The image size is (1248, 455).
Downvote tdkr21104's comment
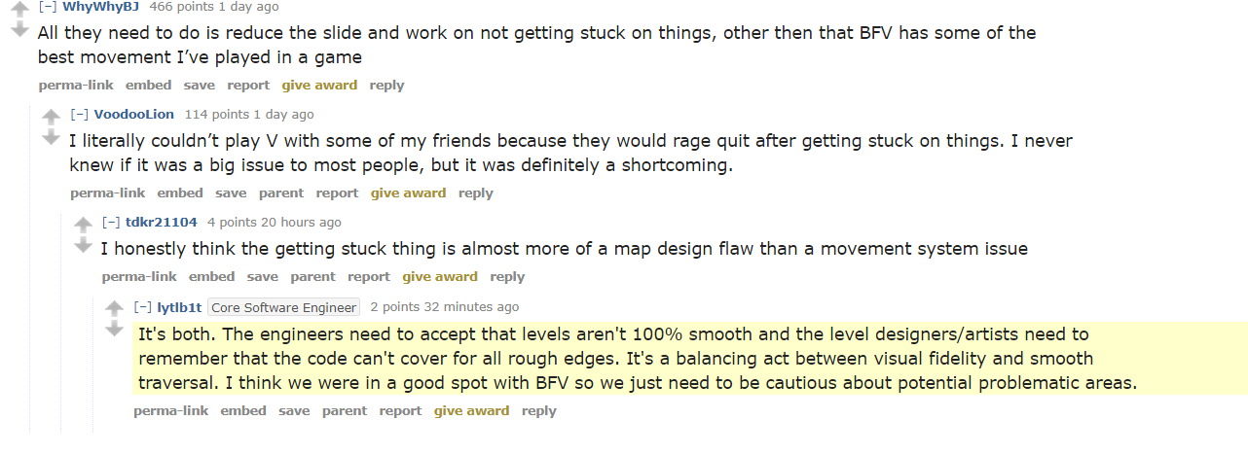tap(84, 245)
